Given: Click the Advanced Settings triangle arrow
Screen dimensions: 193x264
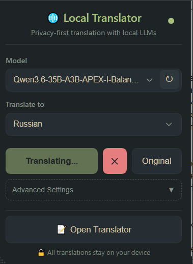Looking at the screenshot, I should click(171, 190).
